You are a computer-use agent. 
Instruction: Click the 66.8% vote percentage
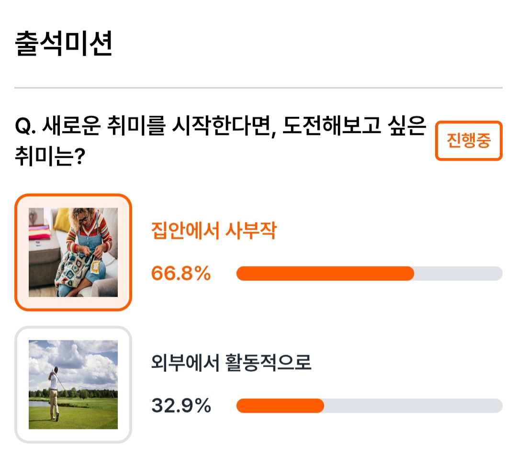[x=180, y=273]
